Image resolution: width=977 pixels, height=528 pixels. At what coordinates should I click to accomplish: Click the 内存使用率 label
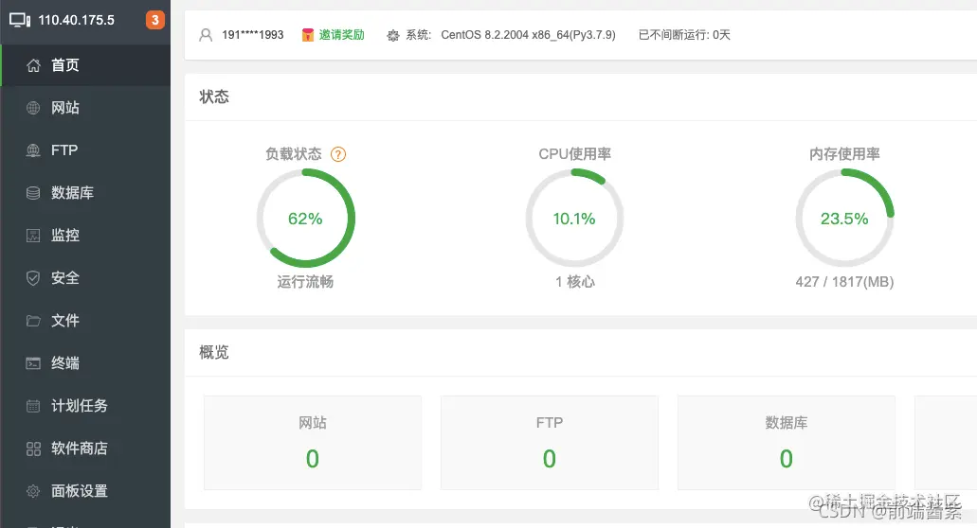point(844,154)
